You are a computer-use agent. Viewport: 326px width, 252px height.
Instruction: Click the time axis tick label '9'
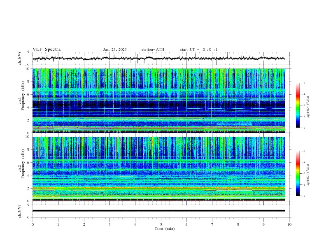coord(263,224)
